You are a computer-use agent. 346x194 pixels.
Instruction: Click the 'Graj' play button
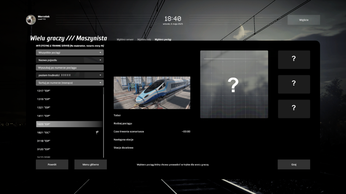tap(294, 165)
